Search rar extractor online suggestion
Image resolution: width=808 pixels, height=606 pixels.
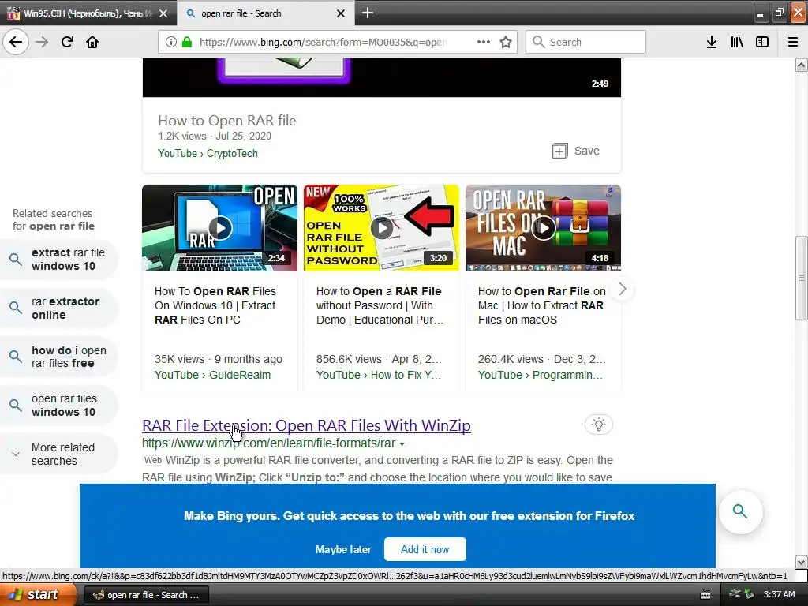(x=59, y=309)
